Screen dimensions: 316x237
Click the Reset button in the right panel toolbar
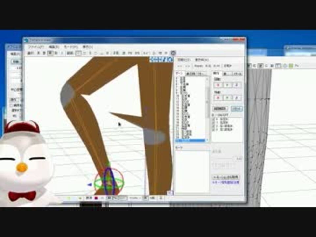point(198,66)
